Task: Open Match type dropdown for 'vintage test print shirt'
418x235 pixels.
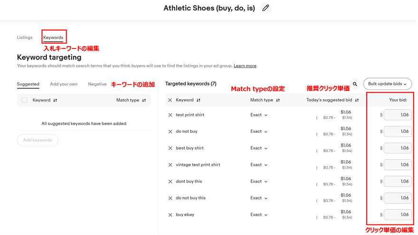Action: 258,165
